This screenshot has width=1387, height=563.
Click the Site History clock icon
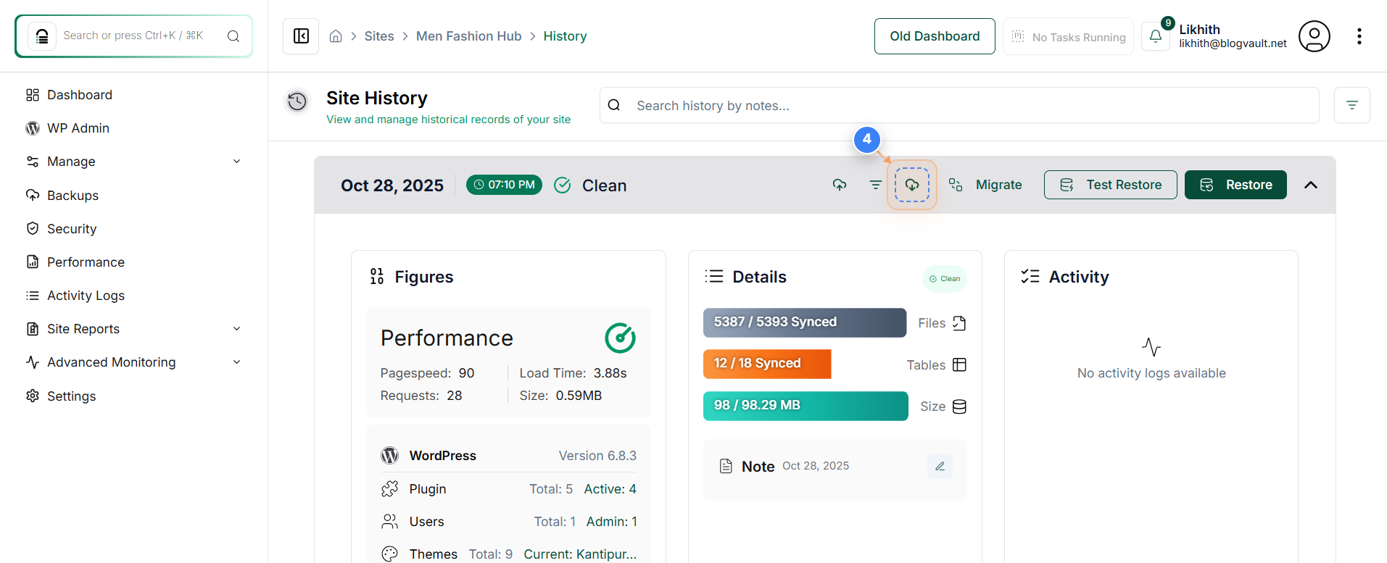pos(297,101)
